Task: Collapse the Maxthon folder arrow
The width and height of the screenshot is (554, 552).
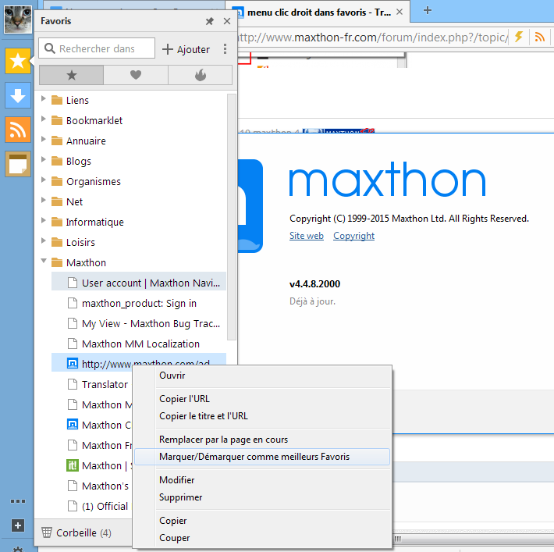Action: pos(44,261)
